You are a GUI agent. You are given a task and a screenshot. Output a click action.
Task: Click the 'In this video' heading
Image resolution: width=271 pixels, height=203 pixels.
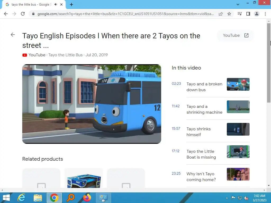click(x=186, y=68)
